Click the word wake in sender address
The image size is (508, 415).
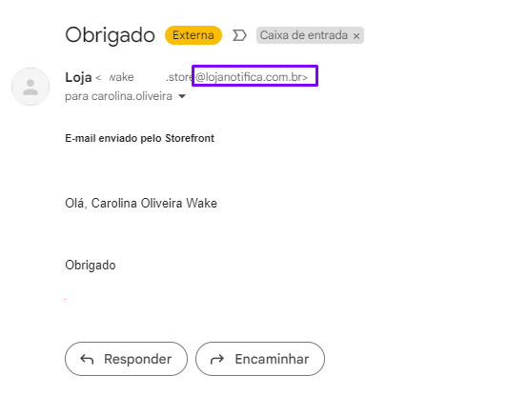click(121, 77)
